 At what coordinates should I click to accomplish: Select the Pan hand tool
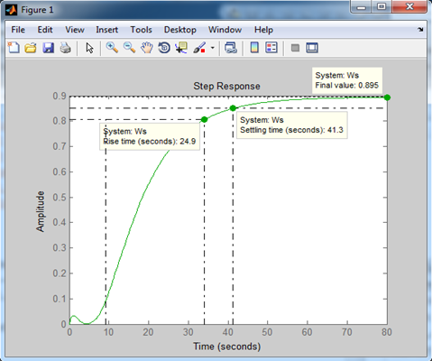click(147, 48)
